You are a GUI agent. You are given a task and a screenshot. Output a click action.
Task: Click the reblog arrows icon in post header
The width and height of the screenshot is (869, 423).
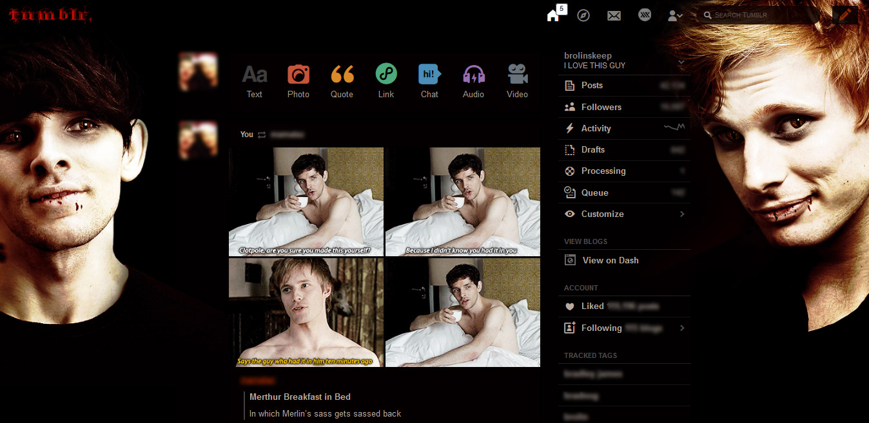262,135
